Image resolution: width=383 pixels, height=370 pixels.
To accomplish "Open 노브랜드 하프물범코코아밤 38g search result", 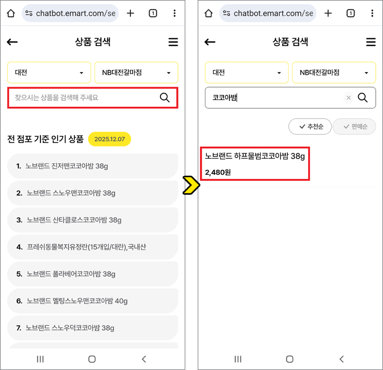I will tap(254, 163).
